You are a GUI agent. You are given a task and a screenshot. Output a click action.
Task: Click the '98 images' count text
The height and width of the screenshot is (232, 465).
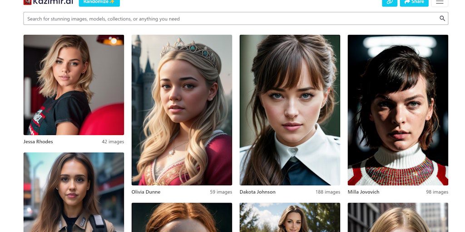[x=437, y=192]
